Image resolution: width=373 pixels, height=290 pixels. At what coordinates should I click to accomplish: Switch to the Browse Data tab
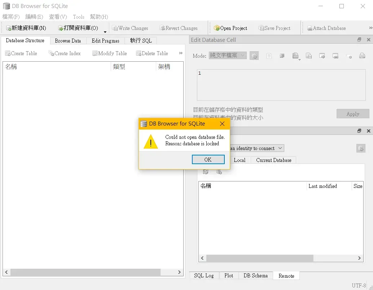coord(68,41)
